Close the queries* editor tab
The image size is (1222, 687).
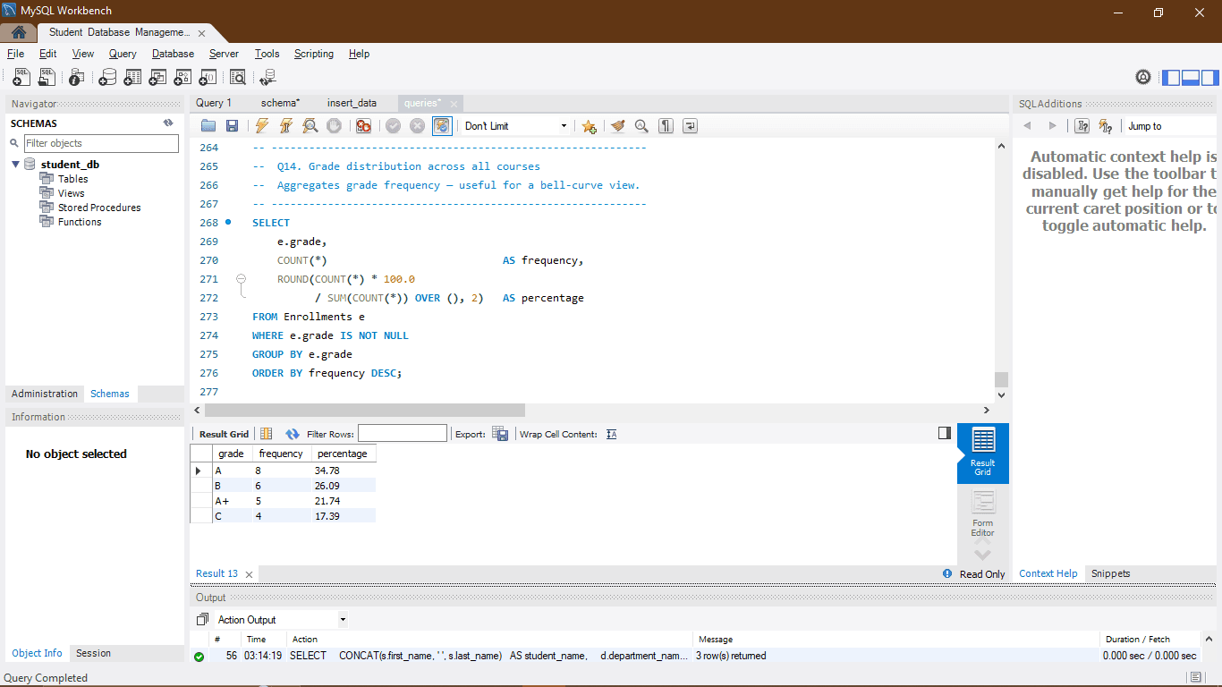(454, 104)
